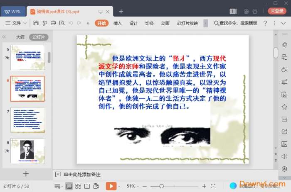Zoom in with the plus button
The width and height of the screenshot is (291, 192).
(204, 186)
